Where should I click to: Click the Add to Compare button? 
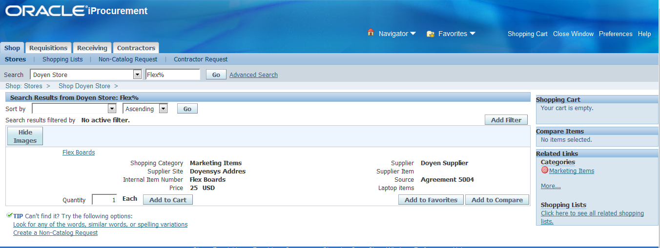point(497,200)
